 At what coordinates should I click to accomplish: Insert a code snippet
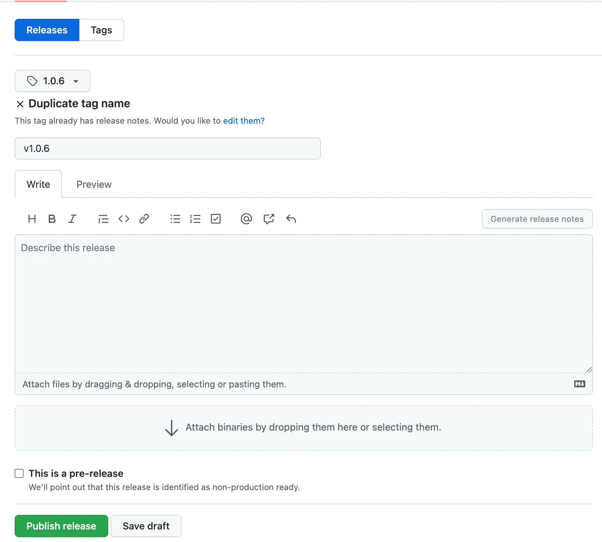coord(124,219)
